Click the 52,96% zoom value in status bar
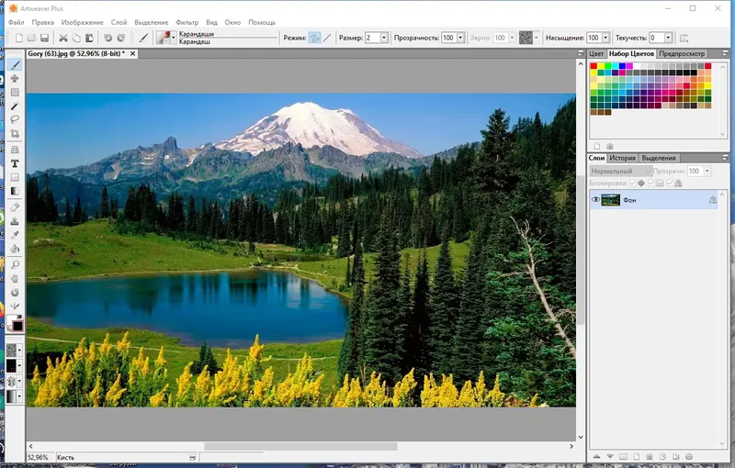Image resolution: width=735 pixels, height=468 pixels. tap(38, 457)
